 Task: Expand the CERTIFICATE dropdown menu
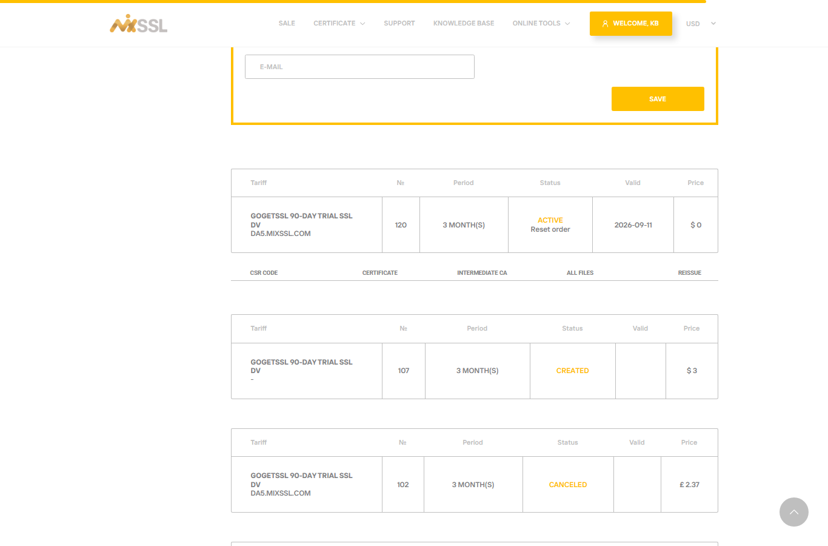(x=339, y=23)
